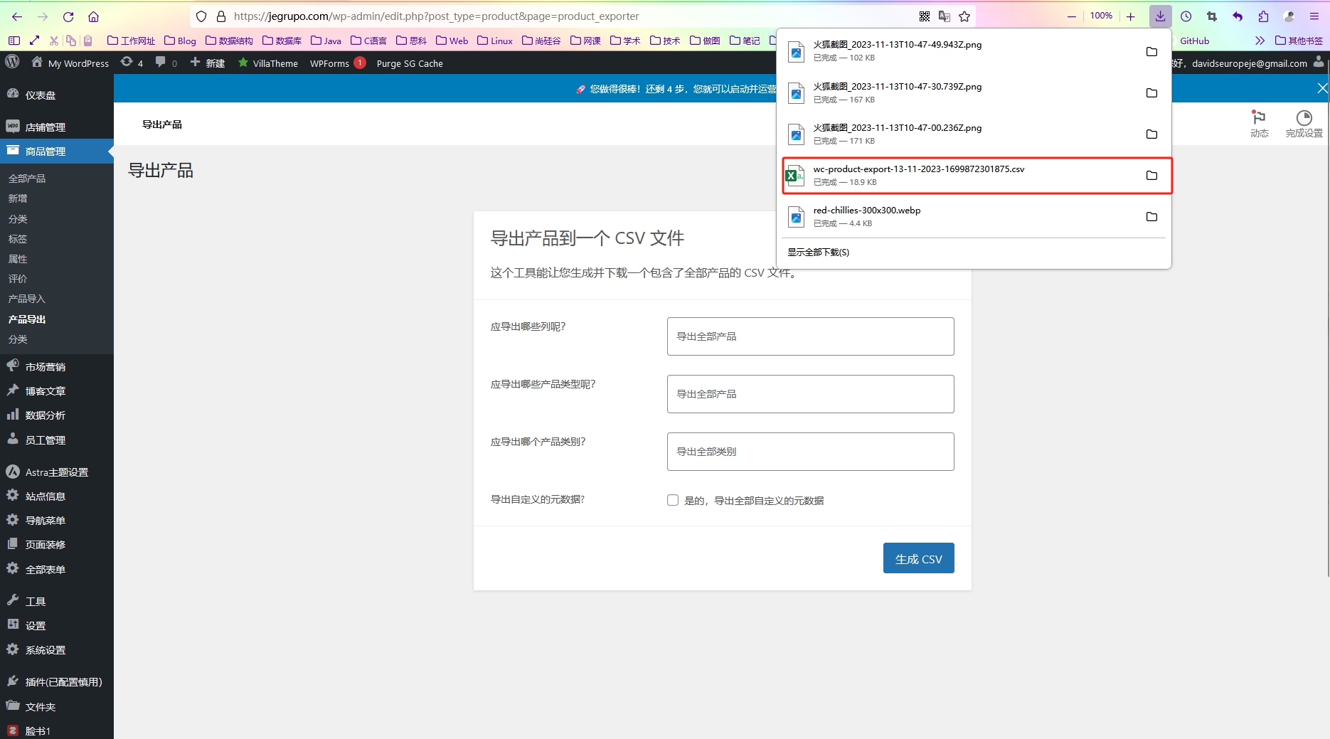
Task: Open Astra主题设置 in the sidebar
Action: 57,472
